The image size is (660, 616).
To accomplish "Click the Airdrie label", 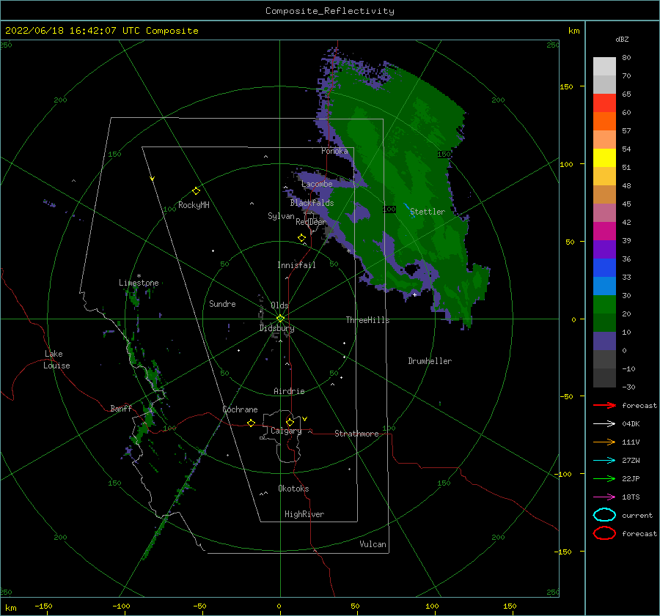I will point(289,391).
